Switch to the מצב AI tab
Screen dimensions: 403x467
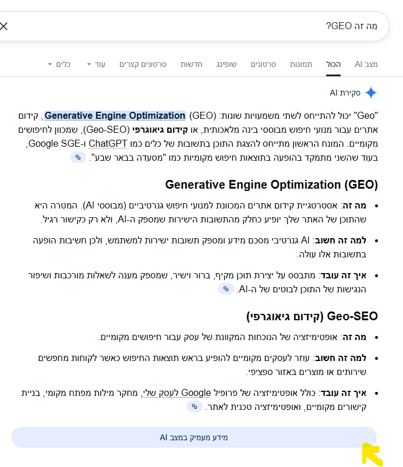366,64
